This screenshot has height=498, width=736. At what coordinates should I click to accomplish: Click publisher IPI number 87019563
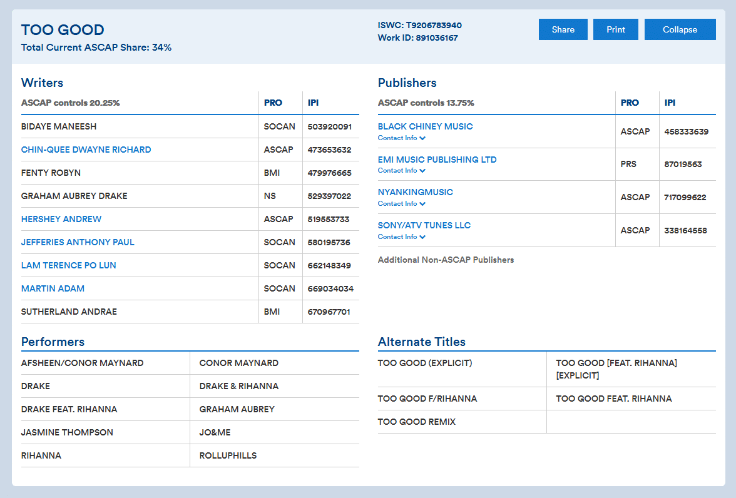coord(683,165)
